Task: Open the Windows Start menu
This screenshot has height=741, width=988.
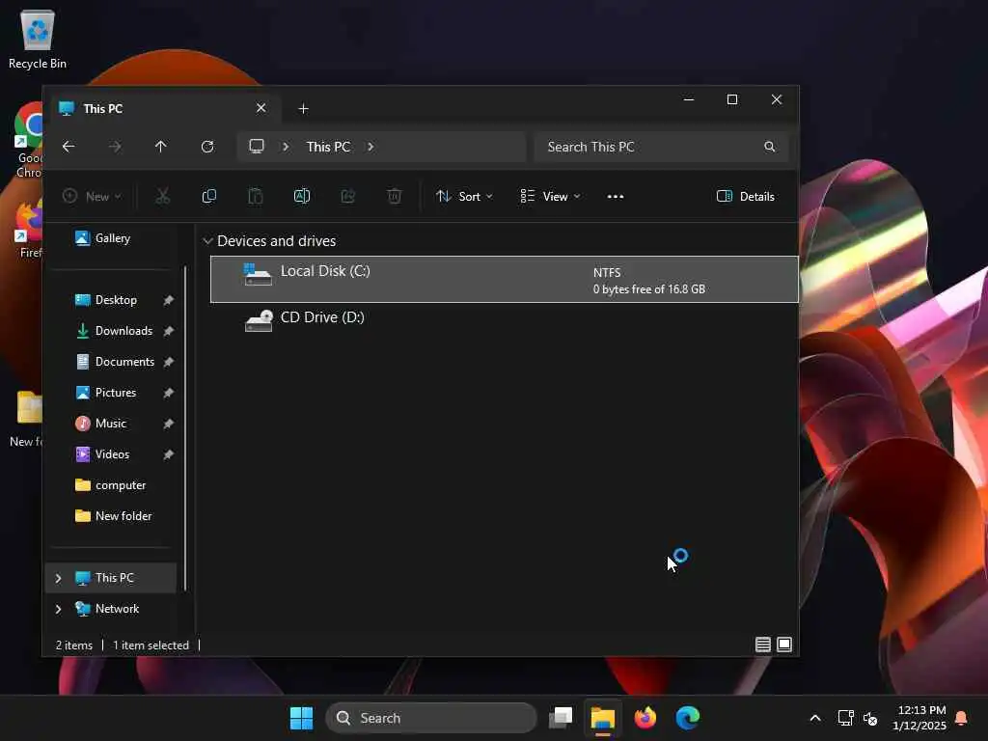Action: 301,718
